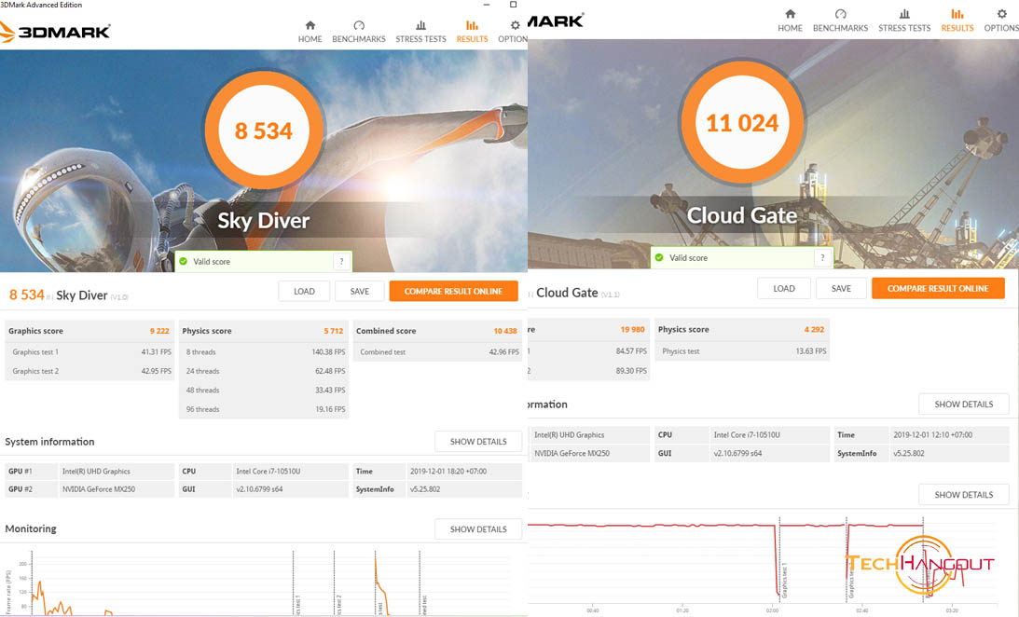Image resolution: width=1019 pixels, height=617 pixels.
Task: Click the 24 threads 62.48 FPS row
Action: (264, 371)
